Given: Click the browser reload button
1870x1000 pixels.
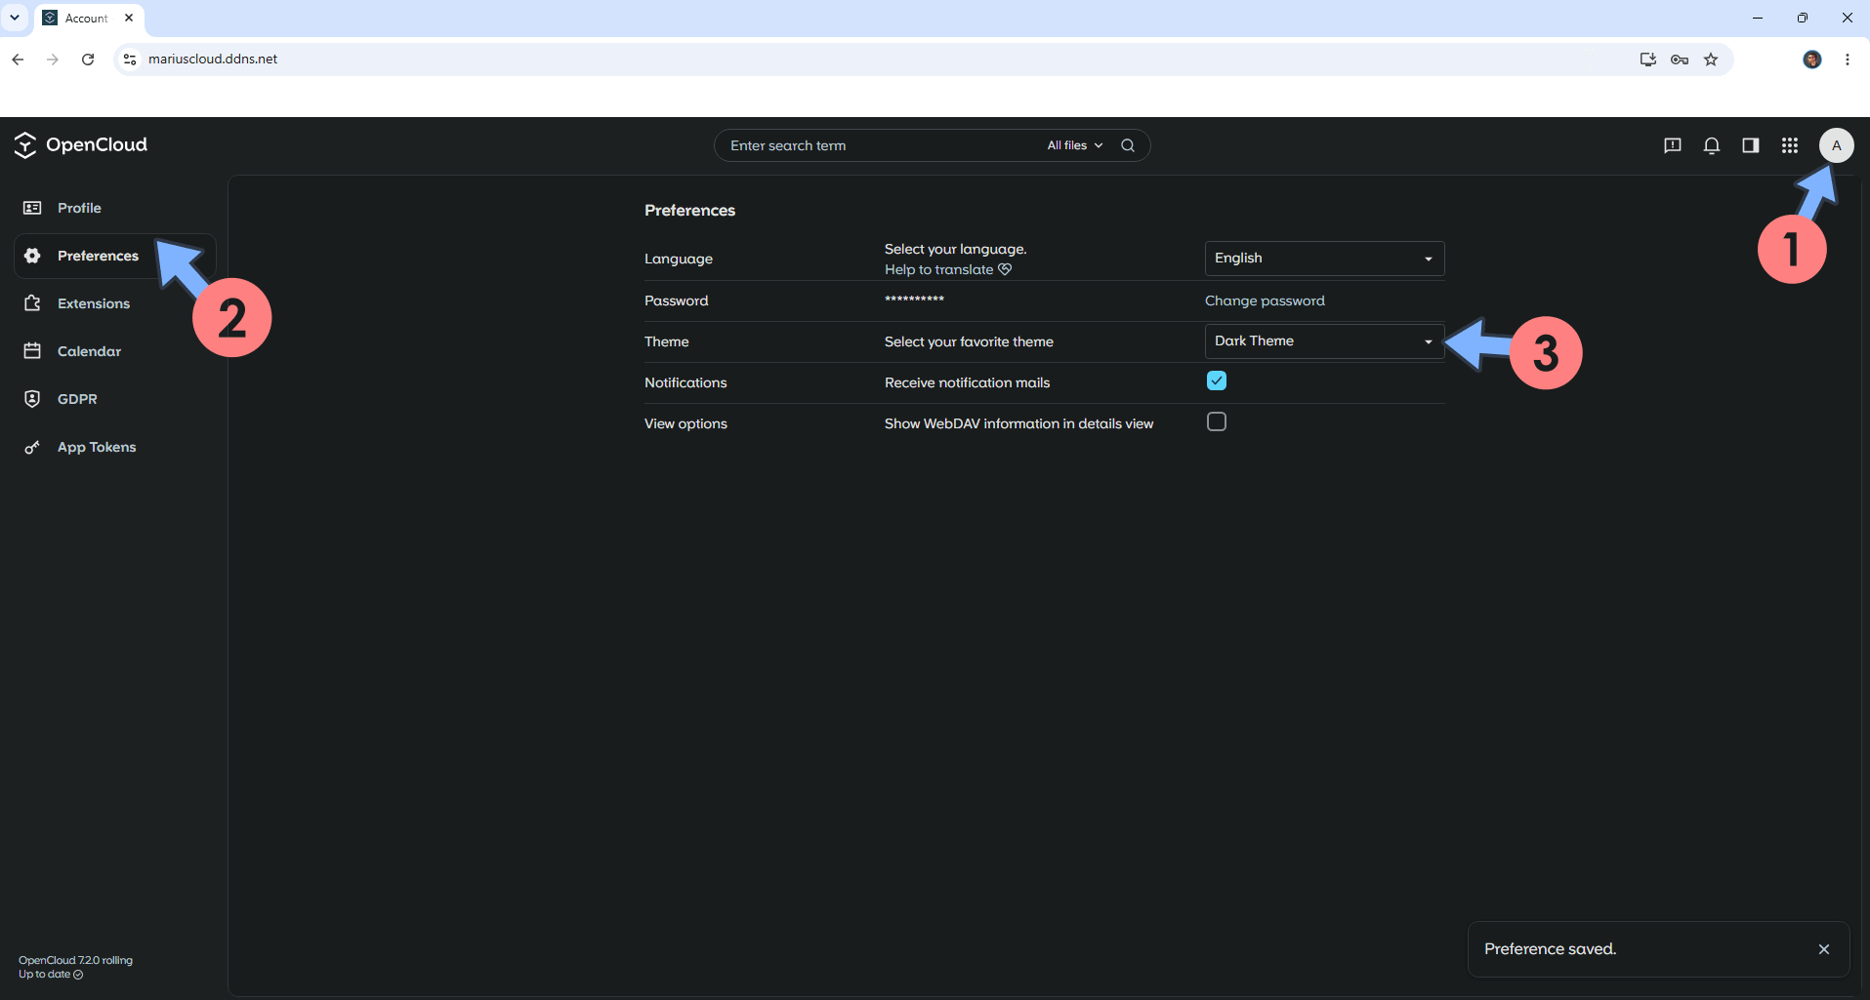Looking at the screenshot, I should click(x=88, y=60).
